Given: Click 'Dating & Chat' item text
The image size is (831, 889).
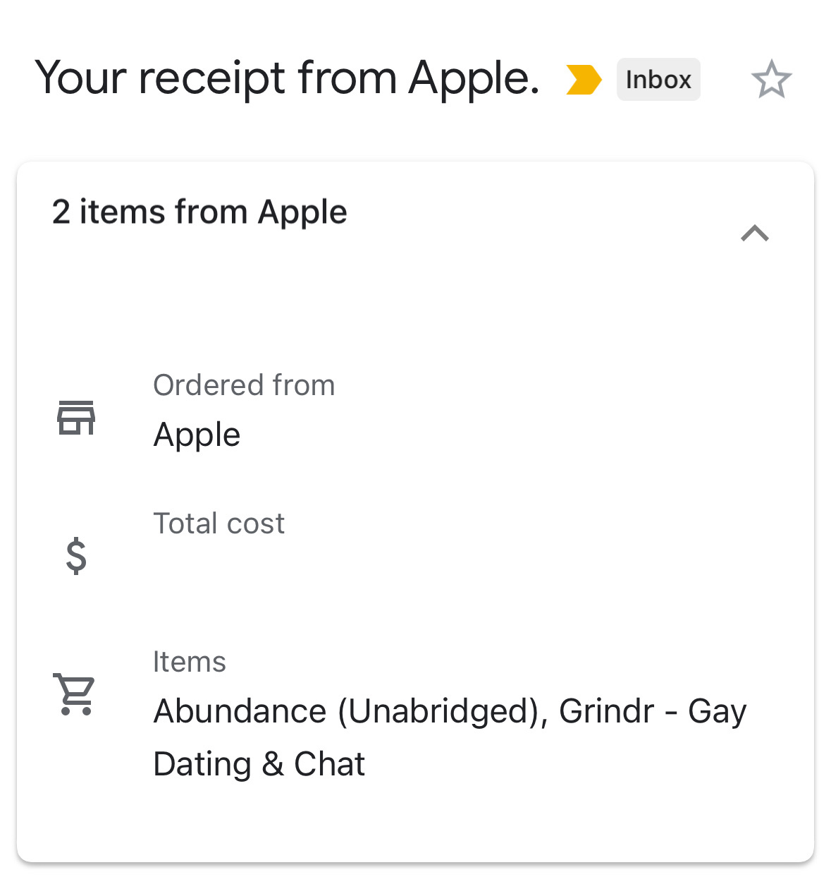Looking at the screenshot, I should click(259, 764).
